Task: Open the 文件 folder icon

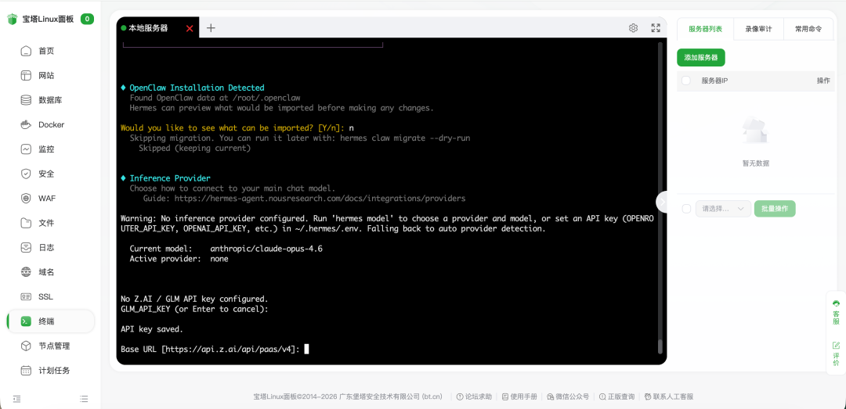Action: click(26, 223)
